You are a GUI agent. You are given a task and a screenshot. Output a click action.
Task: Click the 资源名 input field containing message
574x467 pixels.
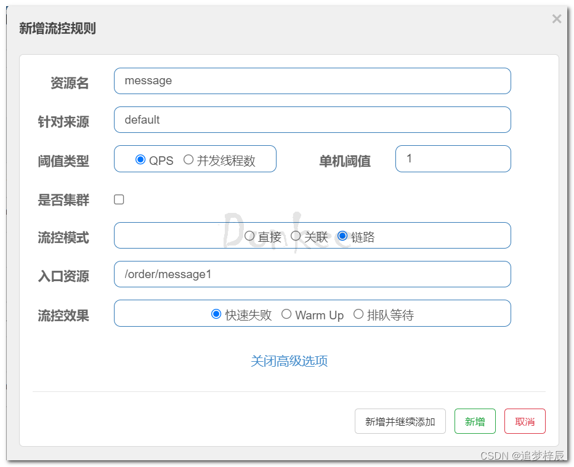coord(312,81)
